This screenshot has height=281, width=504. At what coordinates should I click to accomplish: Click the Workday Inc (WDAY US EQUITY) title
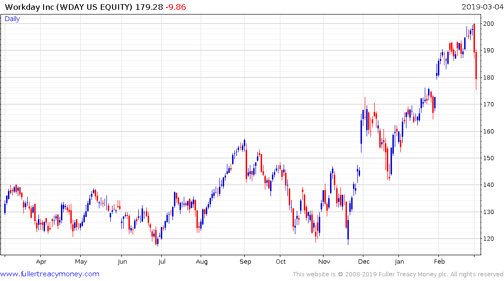click(x=68, y=7)
